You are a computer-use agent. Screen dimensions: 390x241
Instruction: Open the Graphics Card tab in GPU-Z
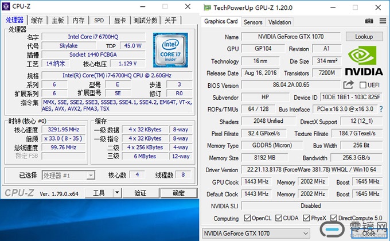pos(221,21)
